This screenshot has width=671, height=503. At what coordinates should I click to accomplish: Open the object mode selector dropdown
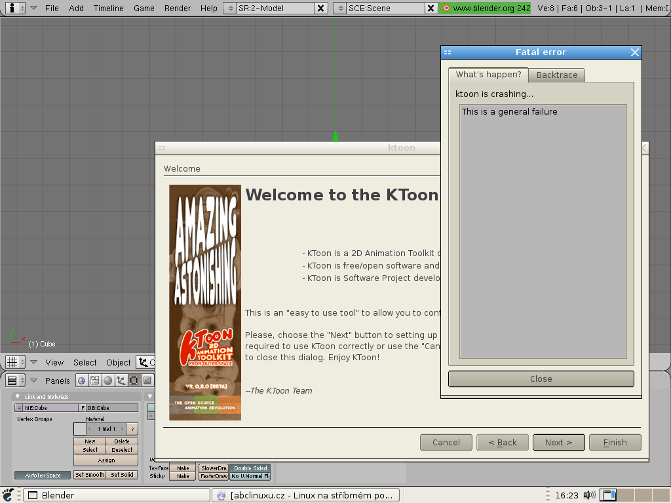tap(146, 362)
